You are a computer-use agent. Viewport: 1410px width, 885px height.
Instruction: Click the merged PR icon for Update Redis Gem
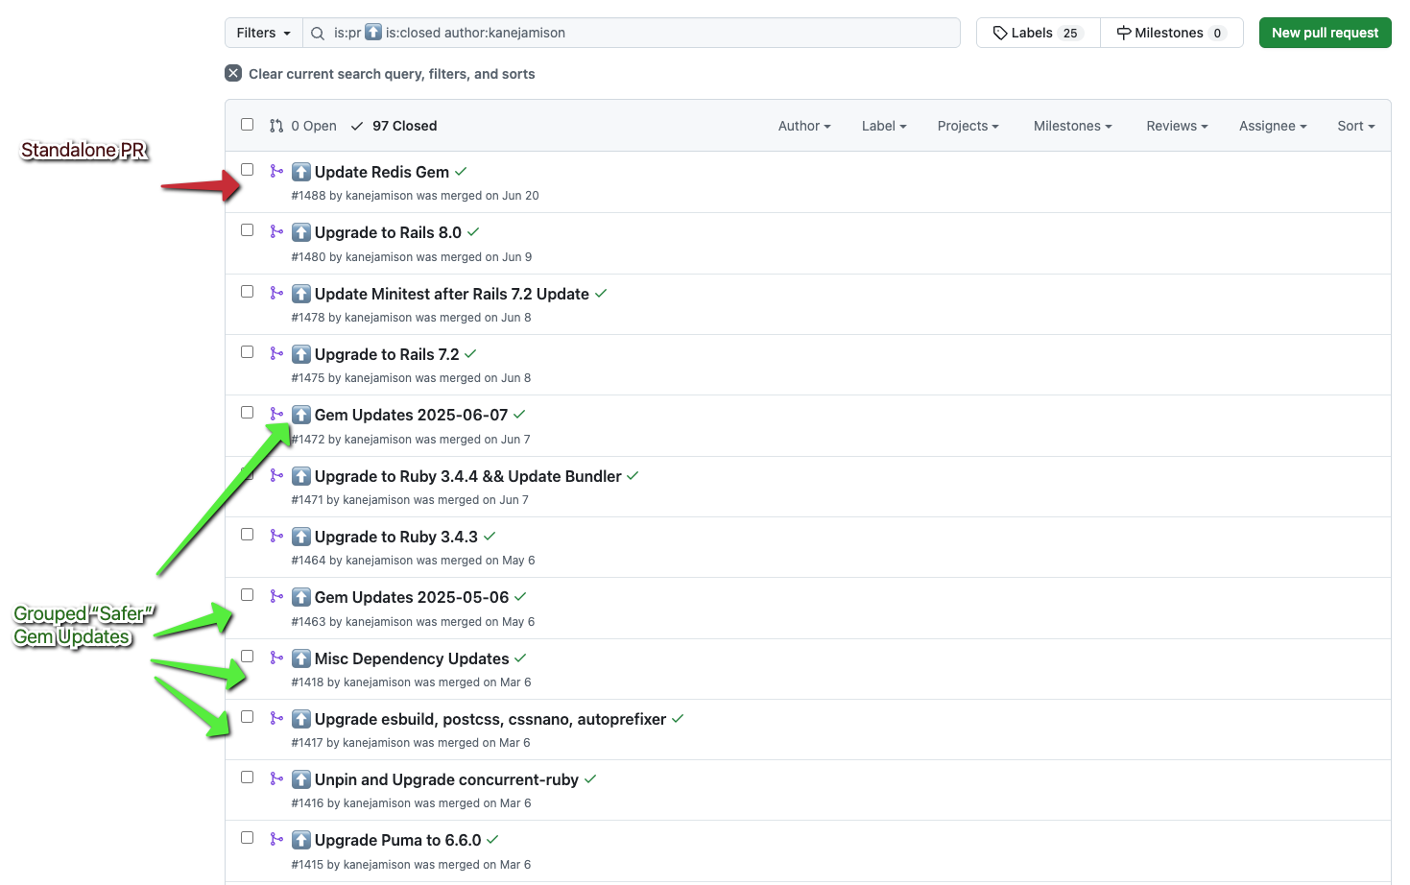pyautogui.click(x=276, y=171)
